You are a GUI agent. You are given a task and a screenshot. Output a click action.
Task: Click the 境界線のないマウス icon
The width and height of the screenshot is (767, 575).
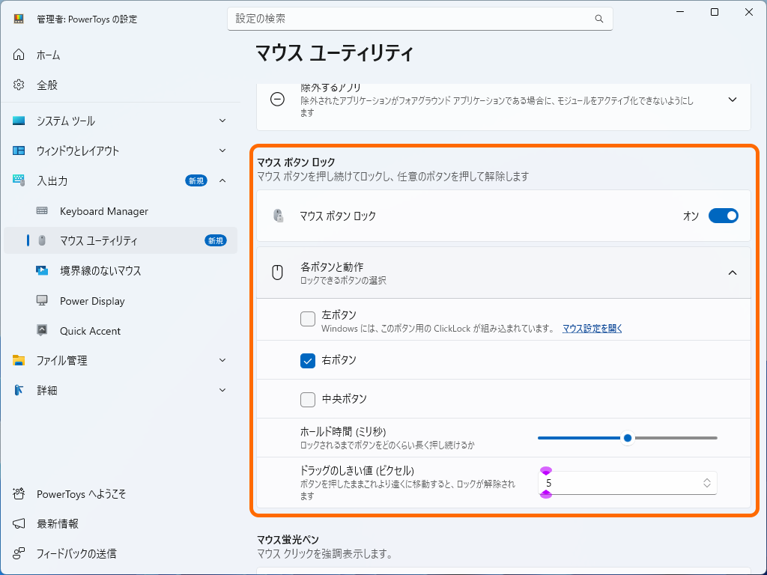click(42, 270)
